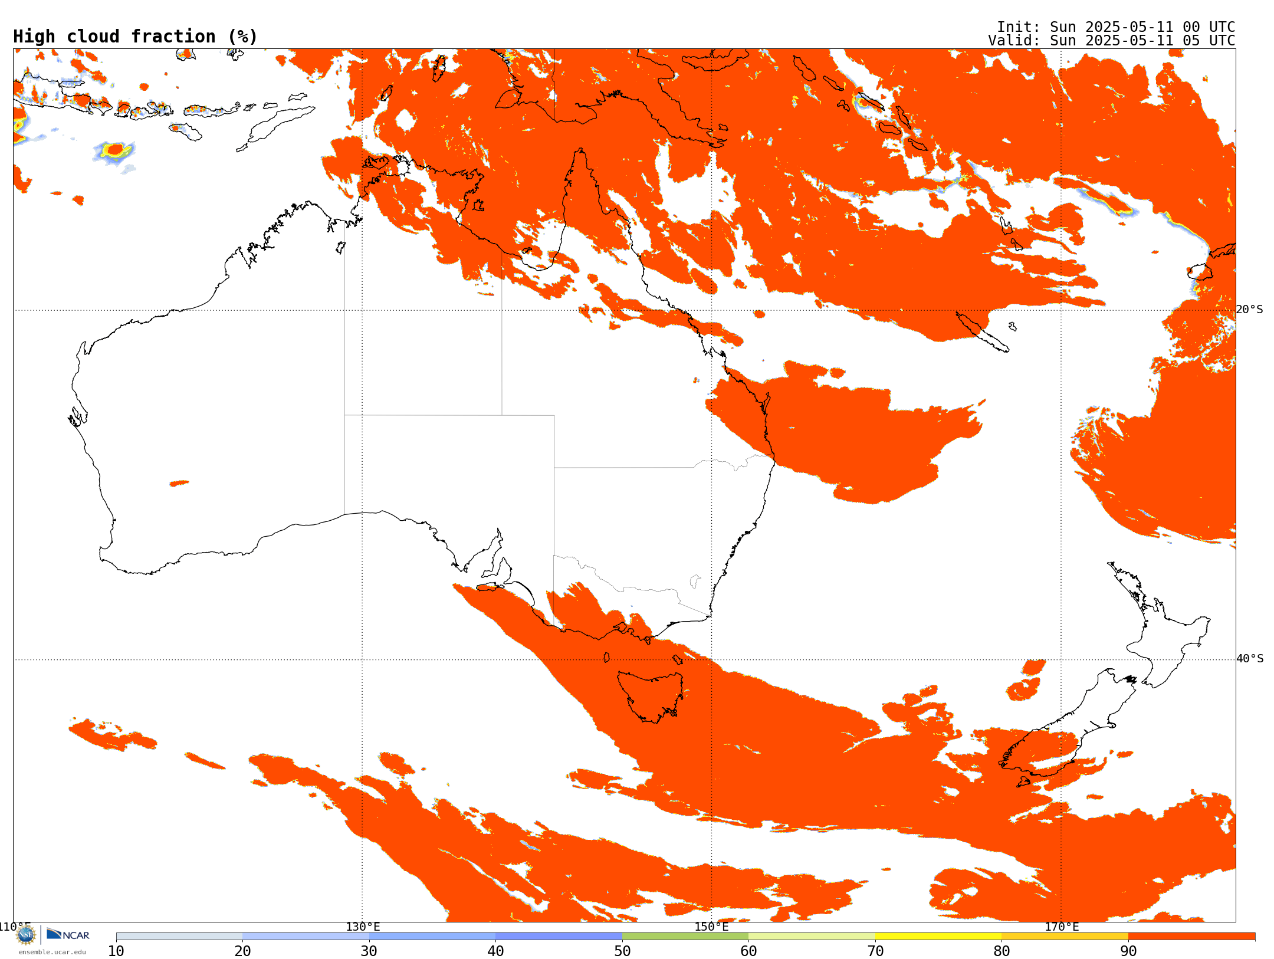Click the colorbar tick label 30
The height and width of the screenshot is (959, 1274).
369,951
